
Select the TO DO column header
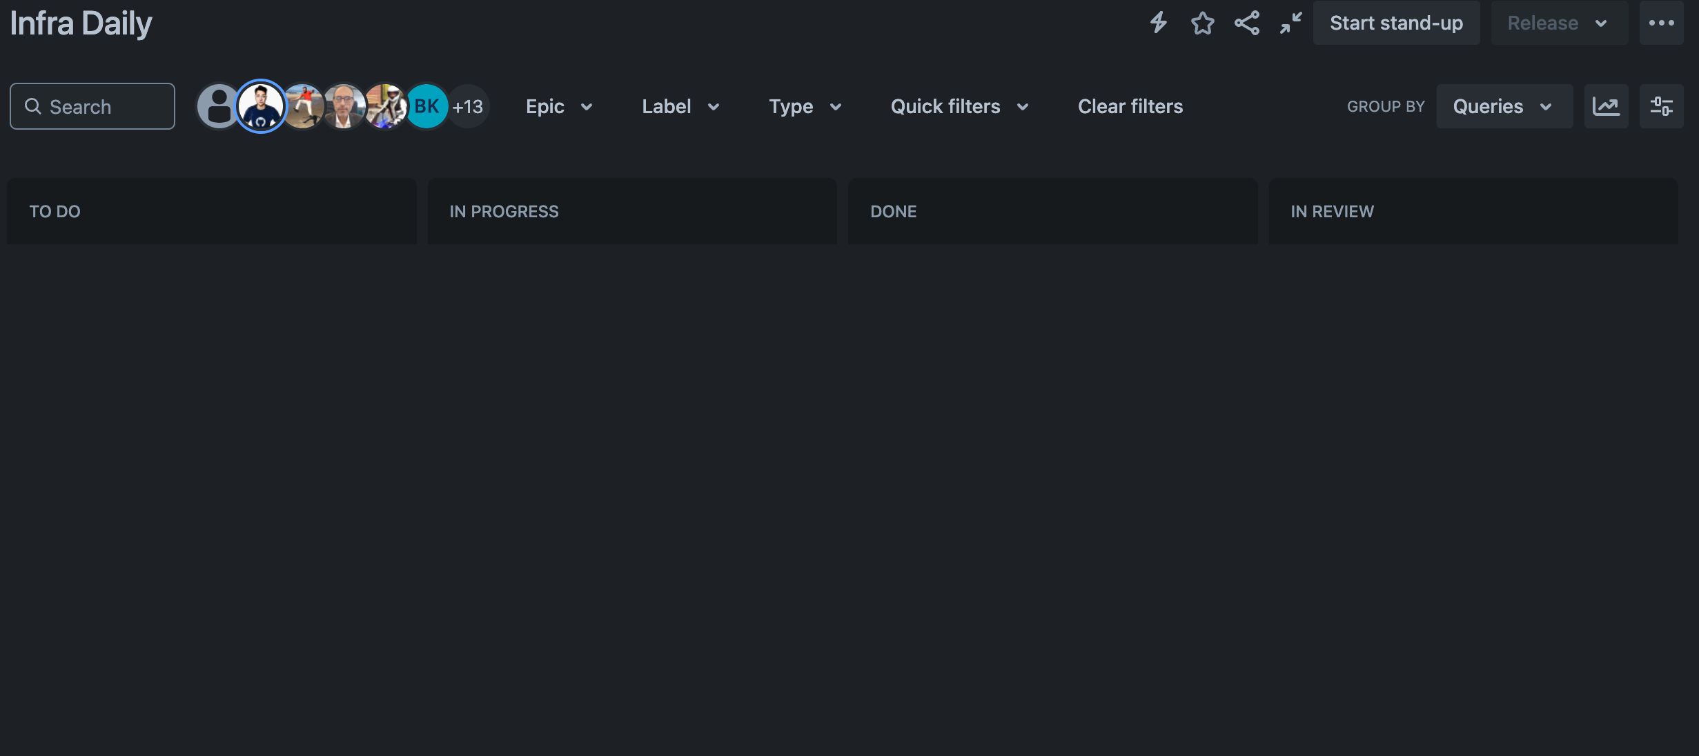point(55,210)
